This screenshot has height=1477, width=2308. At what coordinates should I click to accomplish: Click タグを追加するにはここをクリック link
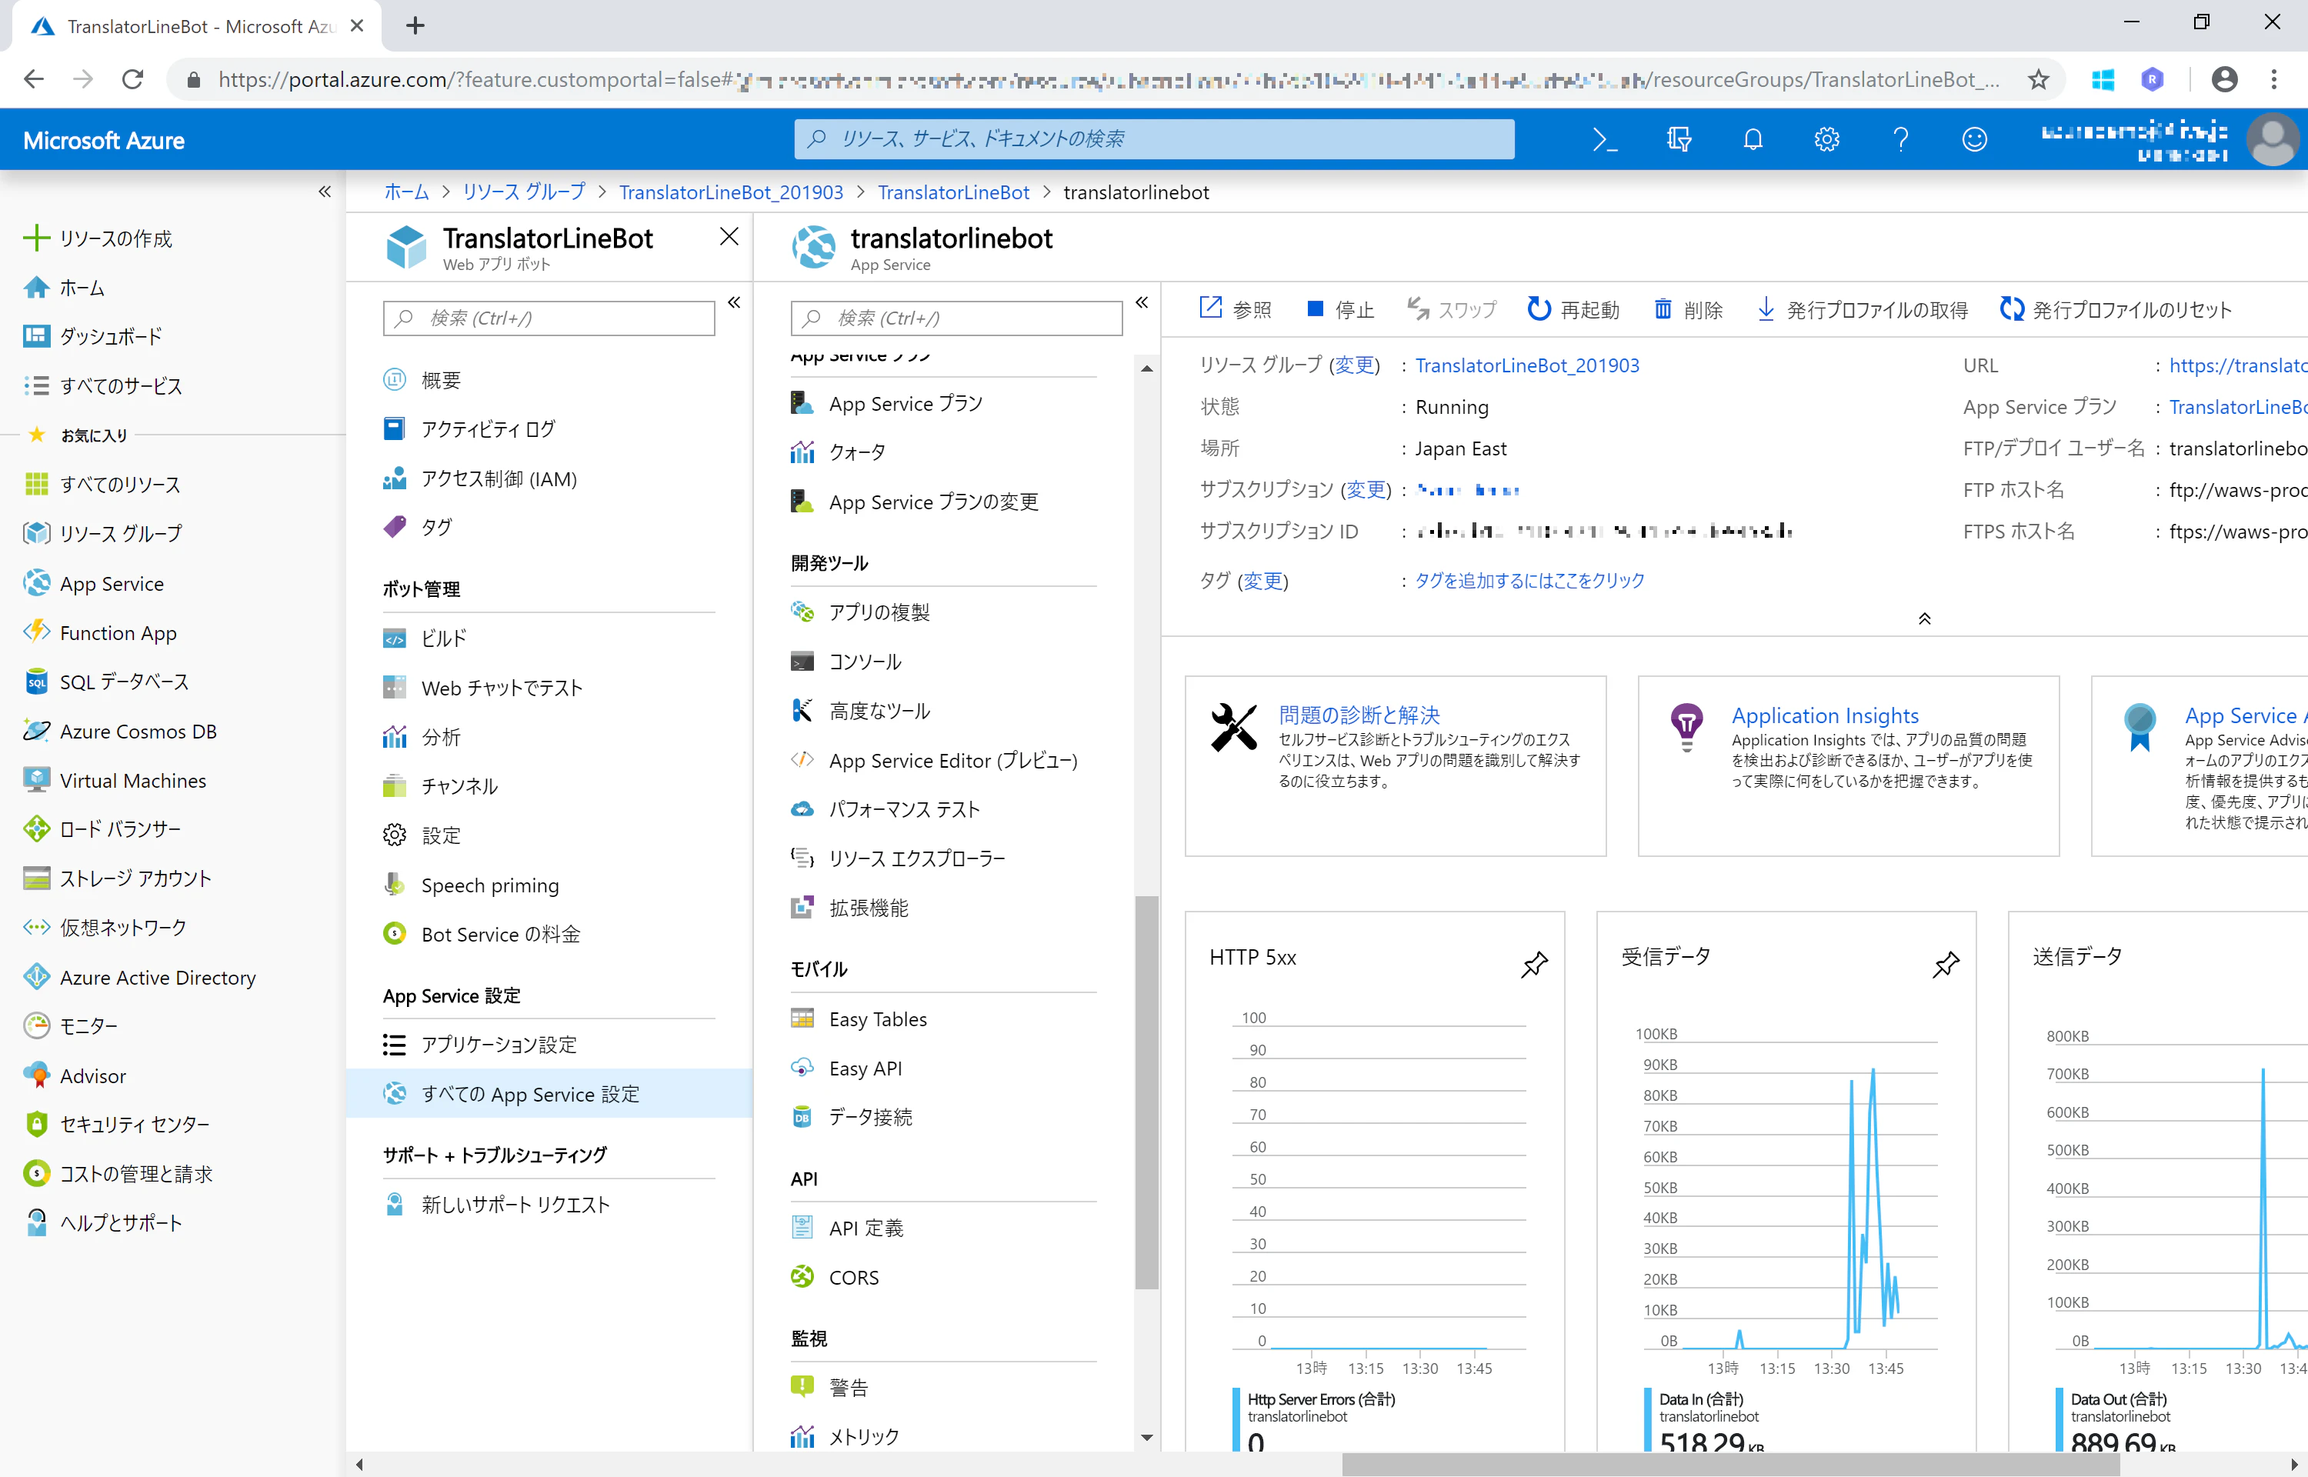tap(1529, 580)
